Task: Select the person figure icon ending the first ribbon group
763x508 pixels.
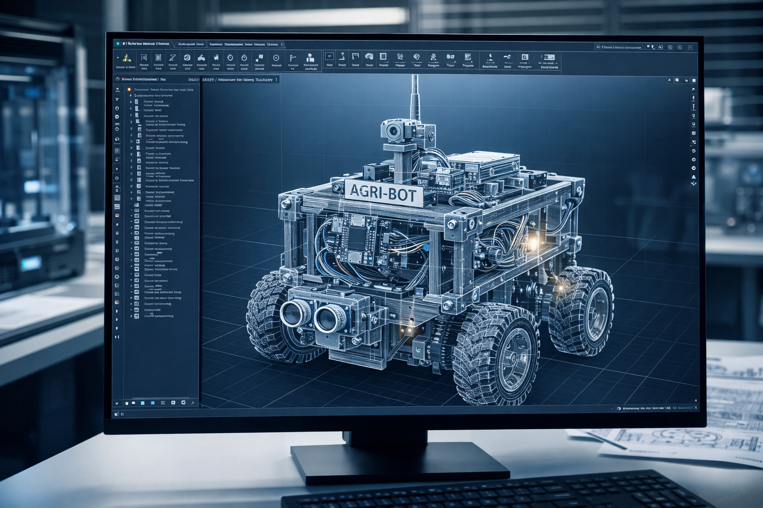Action: point(310,58)
